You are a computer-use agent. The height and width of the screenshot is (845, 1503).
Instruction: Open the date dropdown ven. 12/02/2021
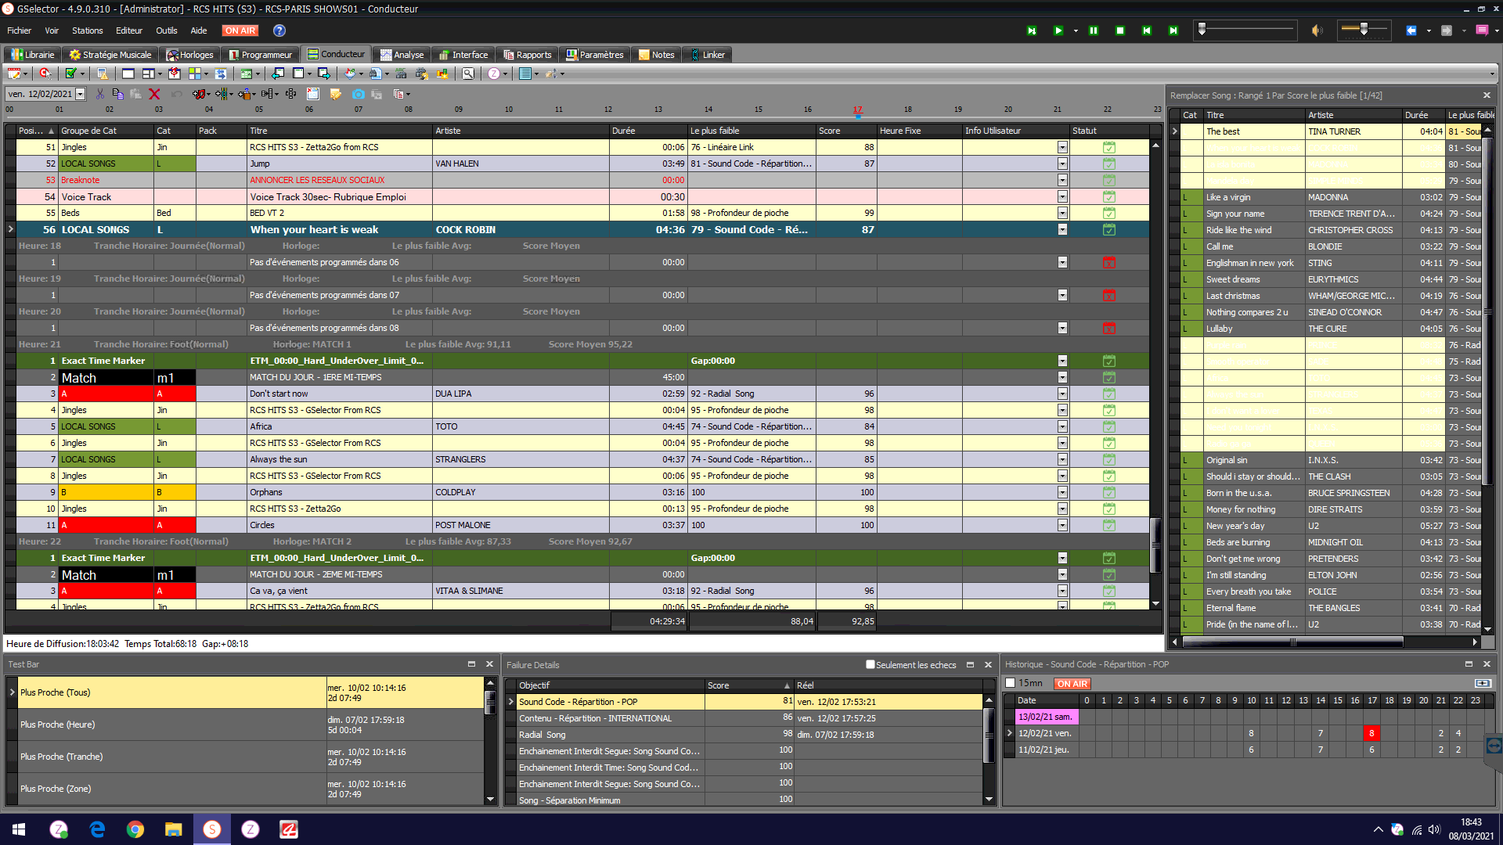[x=80, y=94]
